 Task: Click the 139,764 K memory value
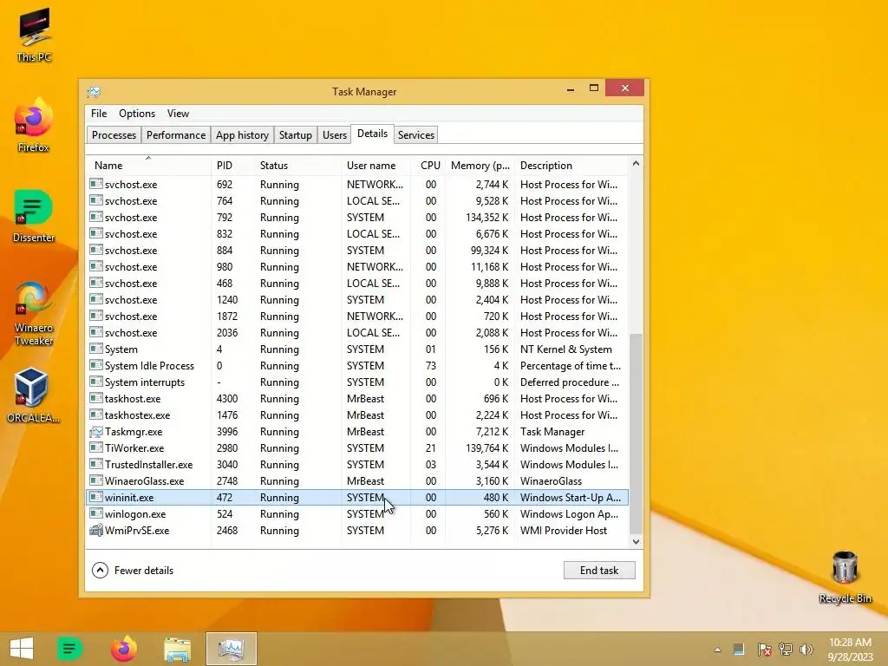(487, 448)
